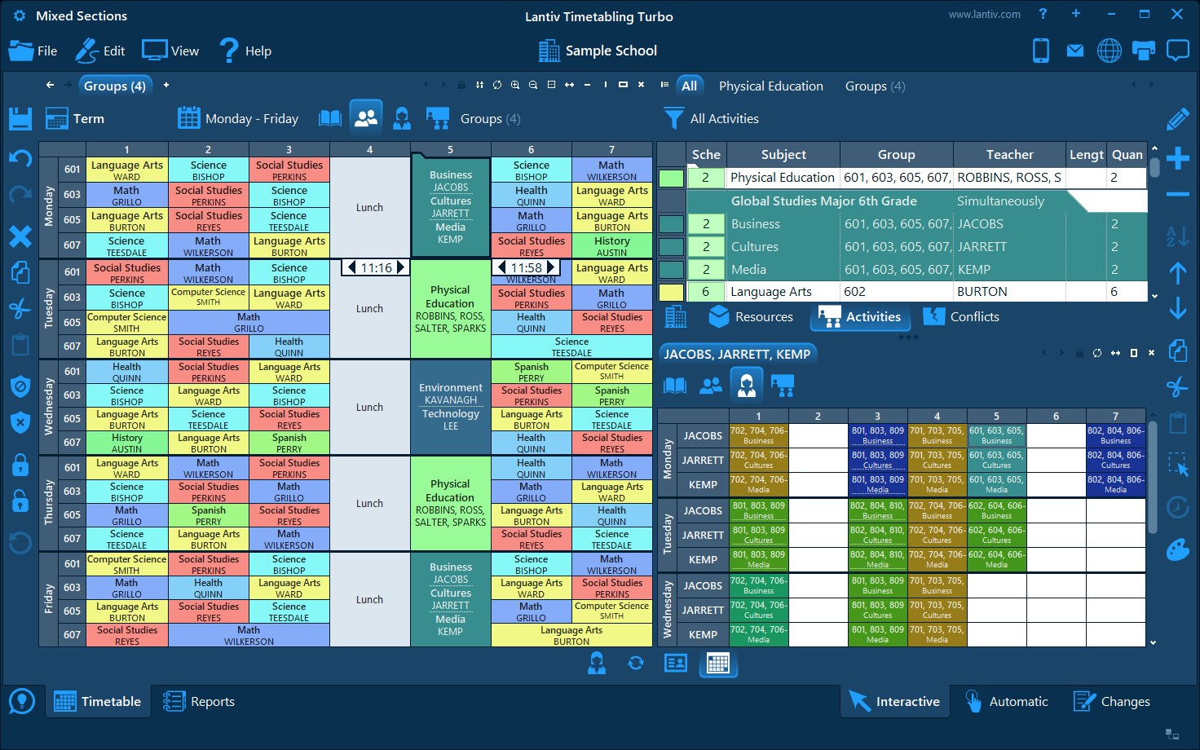1200x750 pixels.
Task: Click the left arrow of 11:58 time
Action: pyautogui.click(x=501, y=267)
